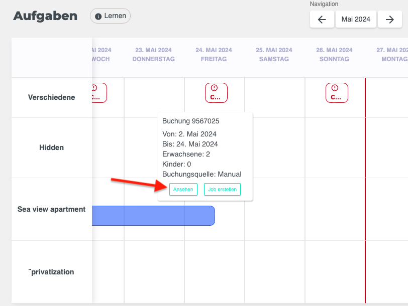Screen dimensions: 408x306
Task: Open Ansehen for booking 9567025
Action: point(183,189)
